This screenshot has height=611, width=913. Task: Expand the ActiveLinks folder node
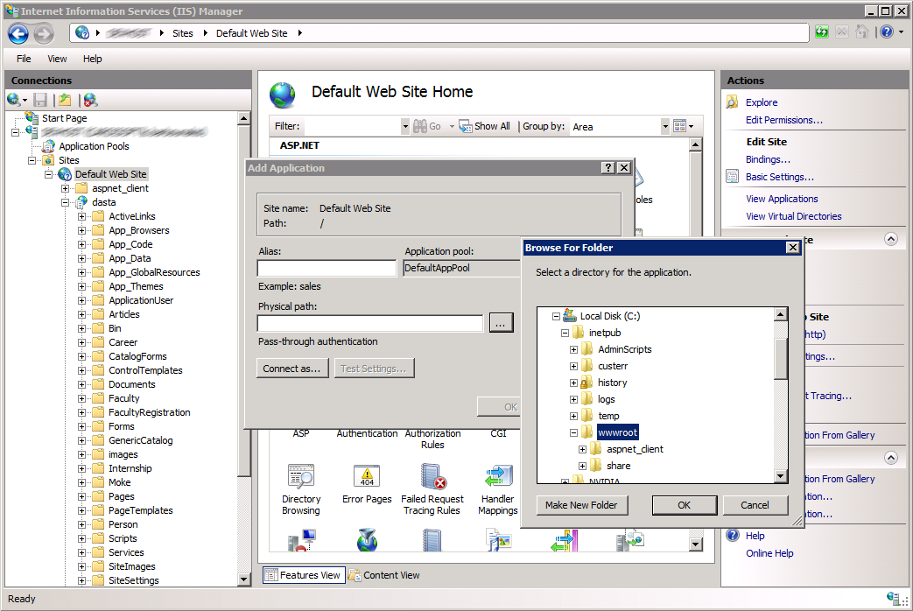click(82, 216)
